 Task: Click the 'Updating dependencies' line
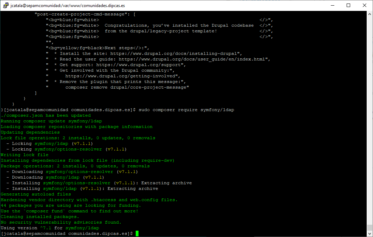30,132
